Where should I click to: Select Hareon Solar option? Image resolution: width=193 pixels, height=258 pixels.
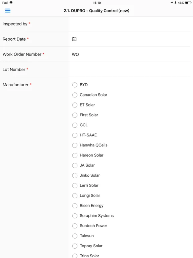click(75, 155)
